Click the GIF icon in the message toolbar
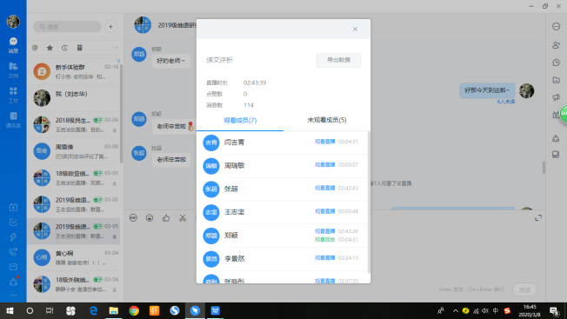567x319 pixels. point(133,218)
